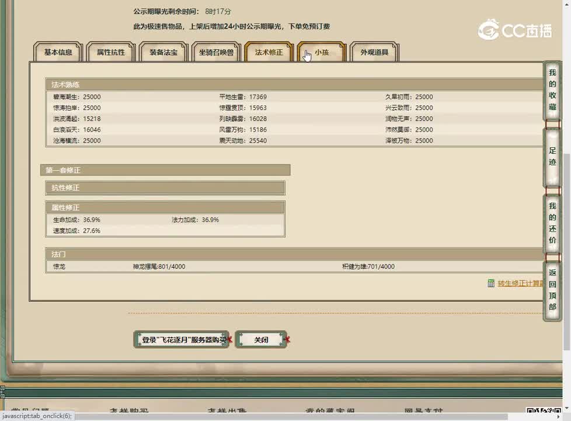Click the vertical page scrollbar

[x=567, y=252]
